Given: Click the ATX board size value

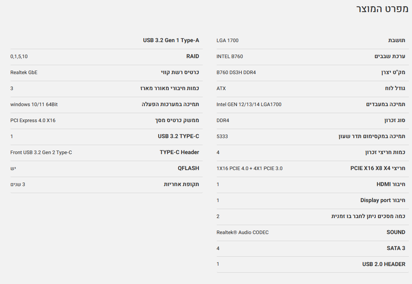Looking at the screenshot, I should 221,89.
